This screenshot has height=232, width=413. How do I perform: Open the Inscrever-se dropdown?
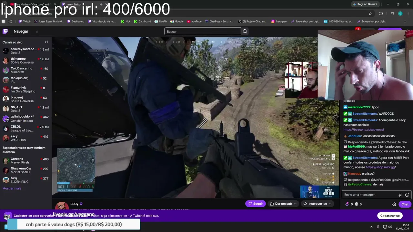point(317,204)
